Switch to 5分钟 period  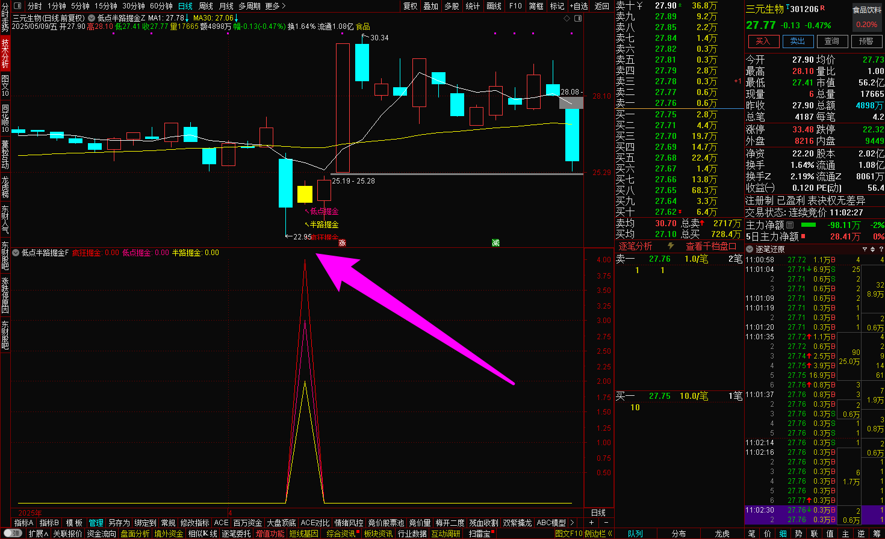(80, 6)
